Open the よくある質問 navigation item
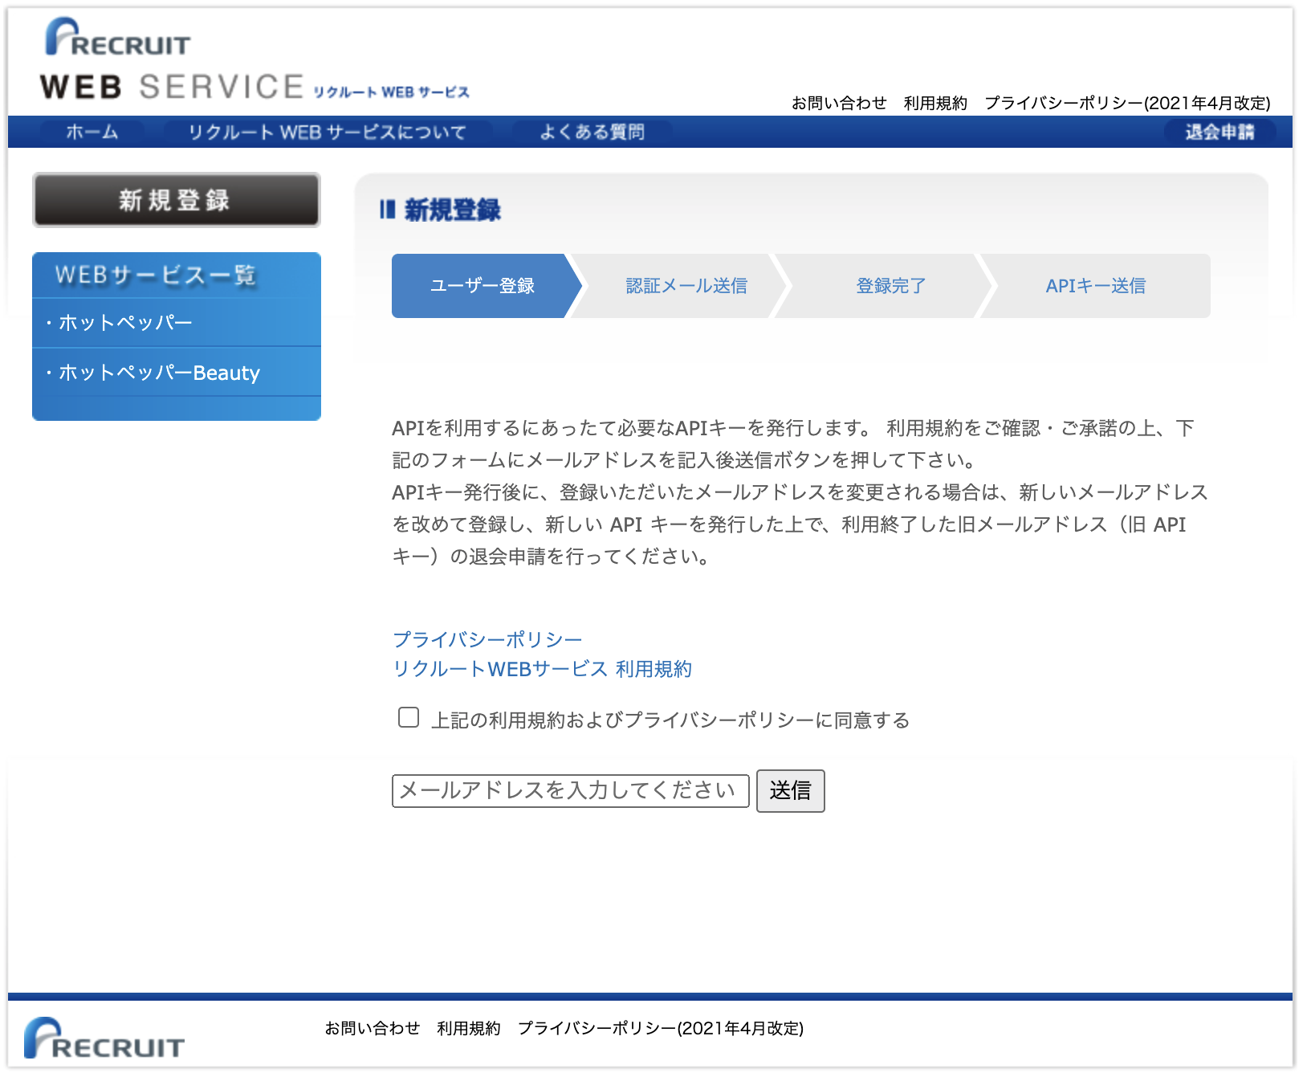Viewport: 1307px width, 1081px height. (592, 132)
